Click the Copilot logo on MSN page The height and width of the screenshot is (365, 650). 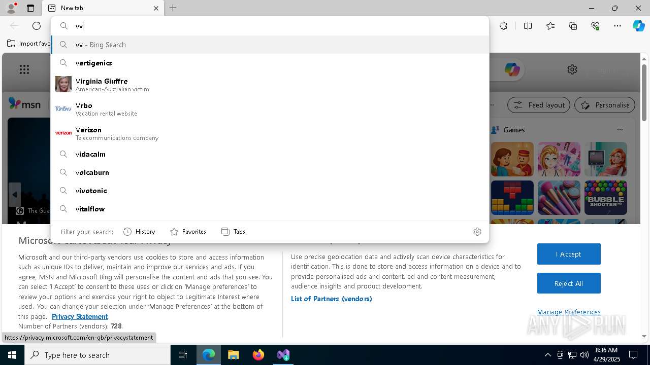512,69
